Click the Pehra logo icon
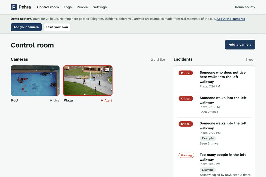266x177 pixels. click(14, 7)
